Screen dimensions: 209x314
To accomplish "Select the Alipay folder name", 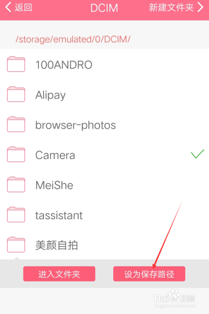I will point(50,95).
